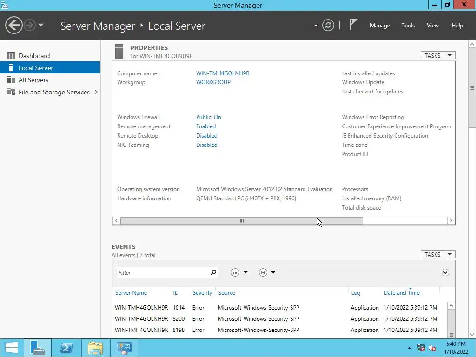Image resolution: width=476 pixels, height=357 pixels.
Task: Select Dashboard in the sidebar
Action: [50, 56]
